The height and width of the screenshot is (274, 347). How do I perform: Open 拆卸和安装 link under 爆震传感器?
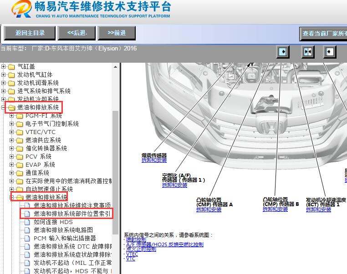pyautogui.click(x=154, y=160)
